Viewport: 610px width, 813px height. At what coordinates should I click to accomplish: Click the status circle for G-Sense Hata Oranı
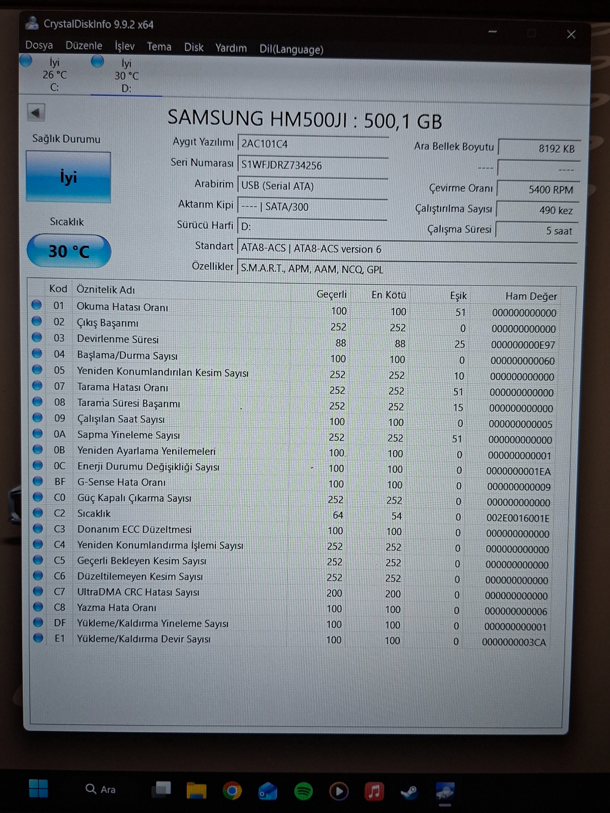pyautogui.click(x=38, y=481)
